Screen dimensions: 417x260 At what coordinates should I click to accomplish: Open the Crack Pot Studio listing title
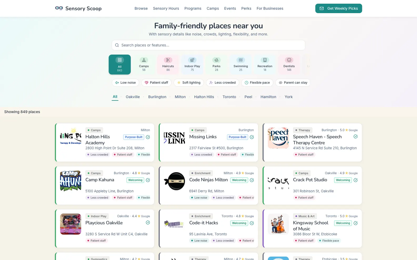[310, 180]
